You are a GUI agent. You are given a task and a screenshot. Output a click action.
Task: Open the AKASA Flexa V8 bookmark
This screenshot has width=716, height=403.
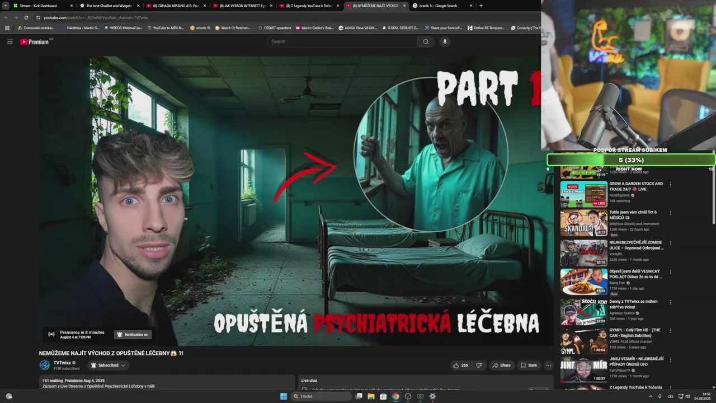(358, 27)
